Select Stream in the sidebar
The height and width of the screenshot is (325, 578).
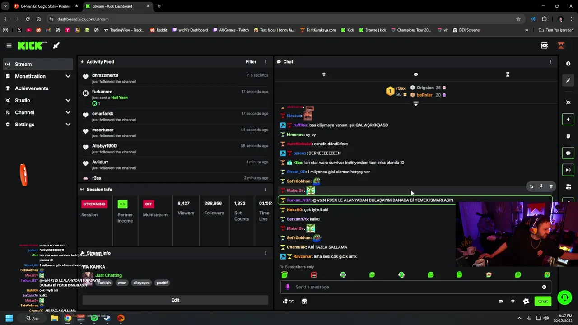pyautogui.click(x=38, y=64)
